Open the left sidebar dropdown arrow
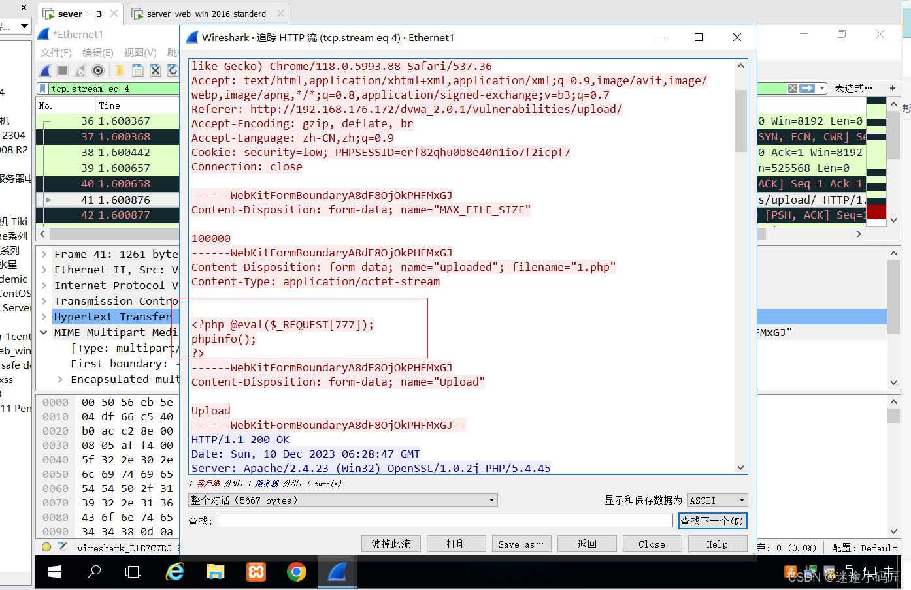Screen dimensions: 911x590 pyautogui.click(x=25, y=26)
